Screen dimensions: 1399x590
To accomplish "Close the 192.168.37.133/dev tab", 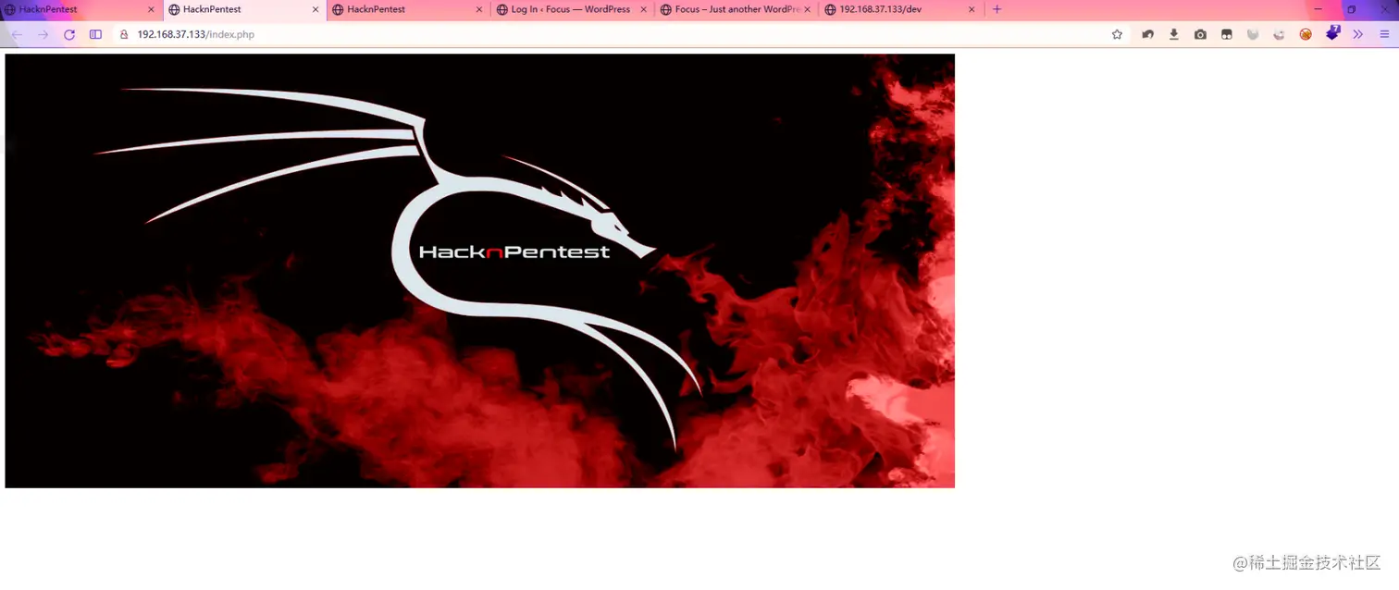I will 972,9.
